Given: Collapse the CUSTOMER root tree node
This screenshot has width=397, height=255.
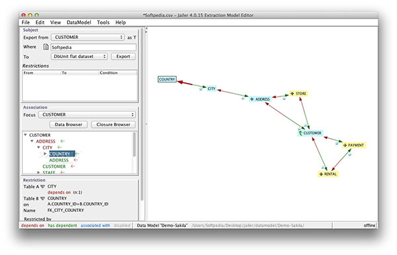Looking at the screenshot, I should click(25, 135).
